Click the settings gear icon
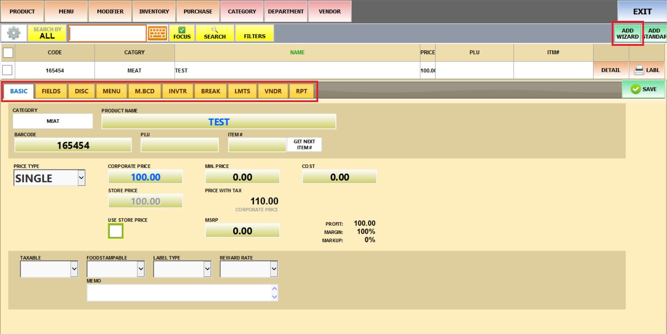This screenshot has width=667, height=334. click(x=14, y=33)
